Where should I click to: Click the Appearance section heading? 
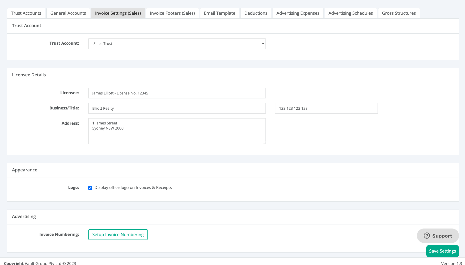point(25,170)
